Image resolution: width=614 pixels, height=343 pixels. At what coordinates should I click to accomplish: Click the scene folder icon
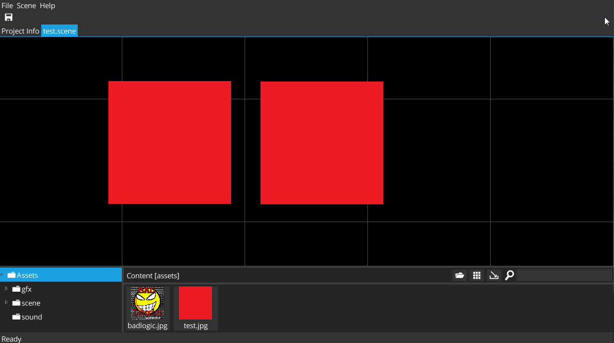tap(16, 303)
